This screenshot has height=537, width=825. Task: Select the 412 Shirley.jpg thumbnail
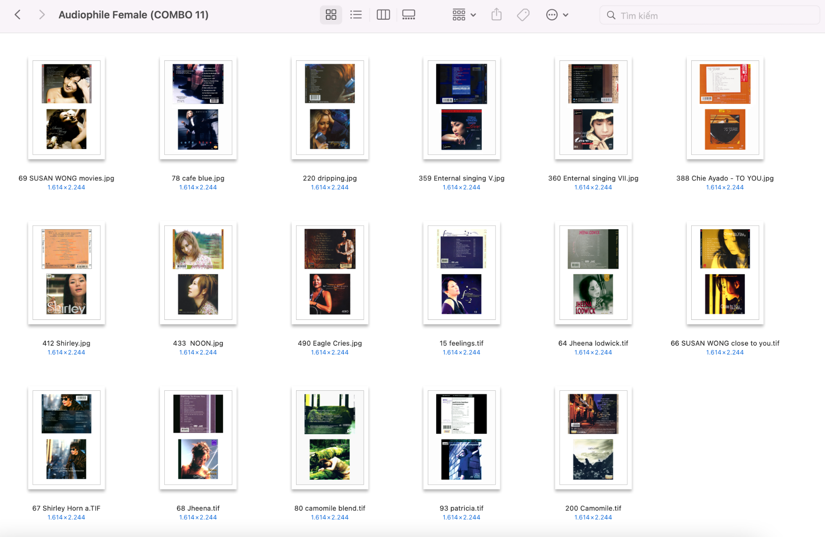click(66, 273)
